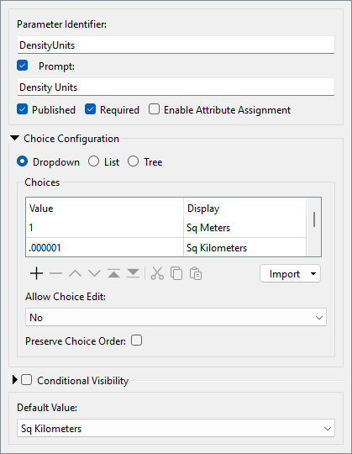Select the value cell '.000001'

105,248
